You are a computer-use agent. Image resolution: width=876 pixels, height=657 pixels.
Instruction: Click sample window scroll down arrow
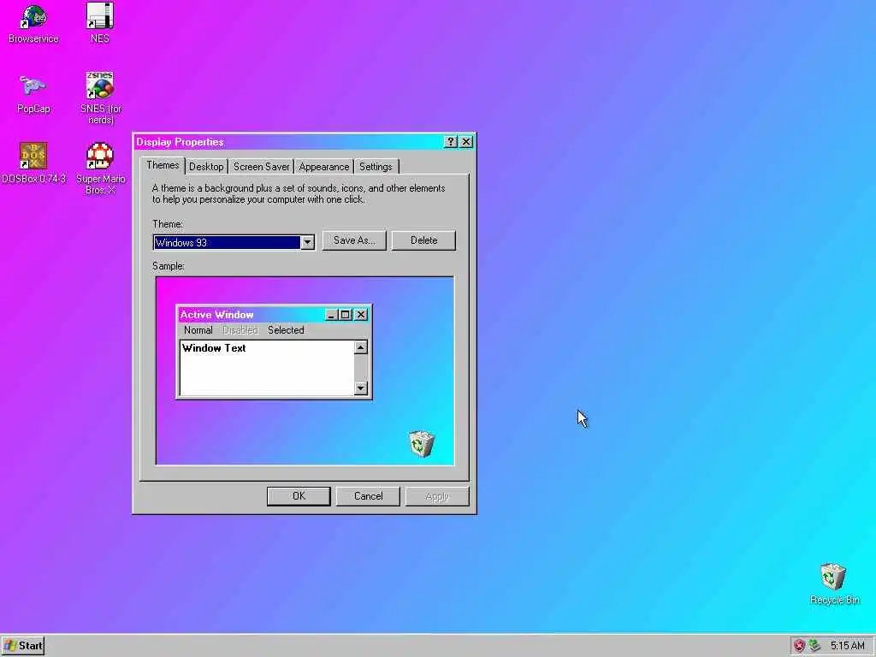tap(361, 388)
